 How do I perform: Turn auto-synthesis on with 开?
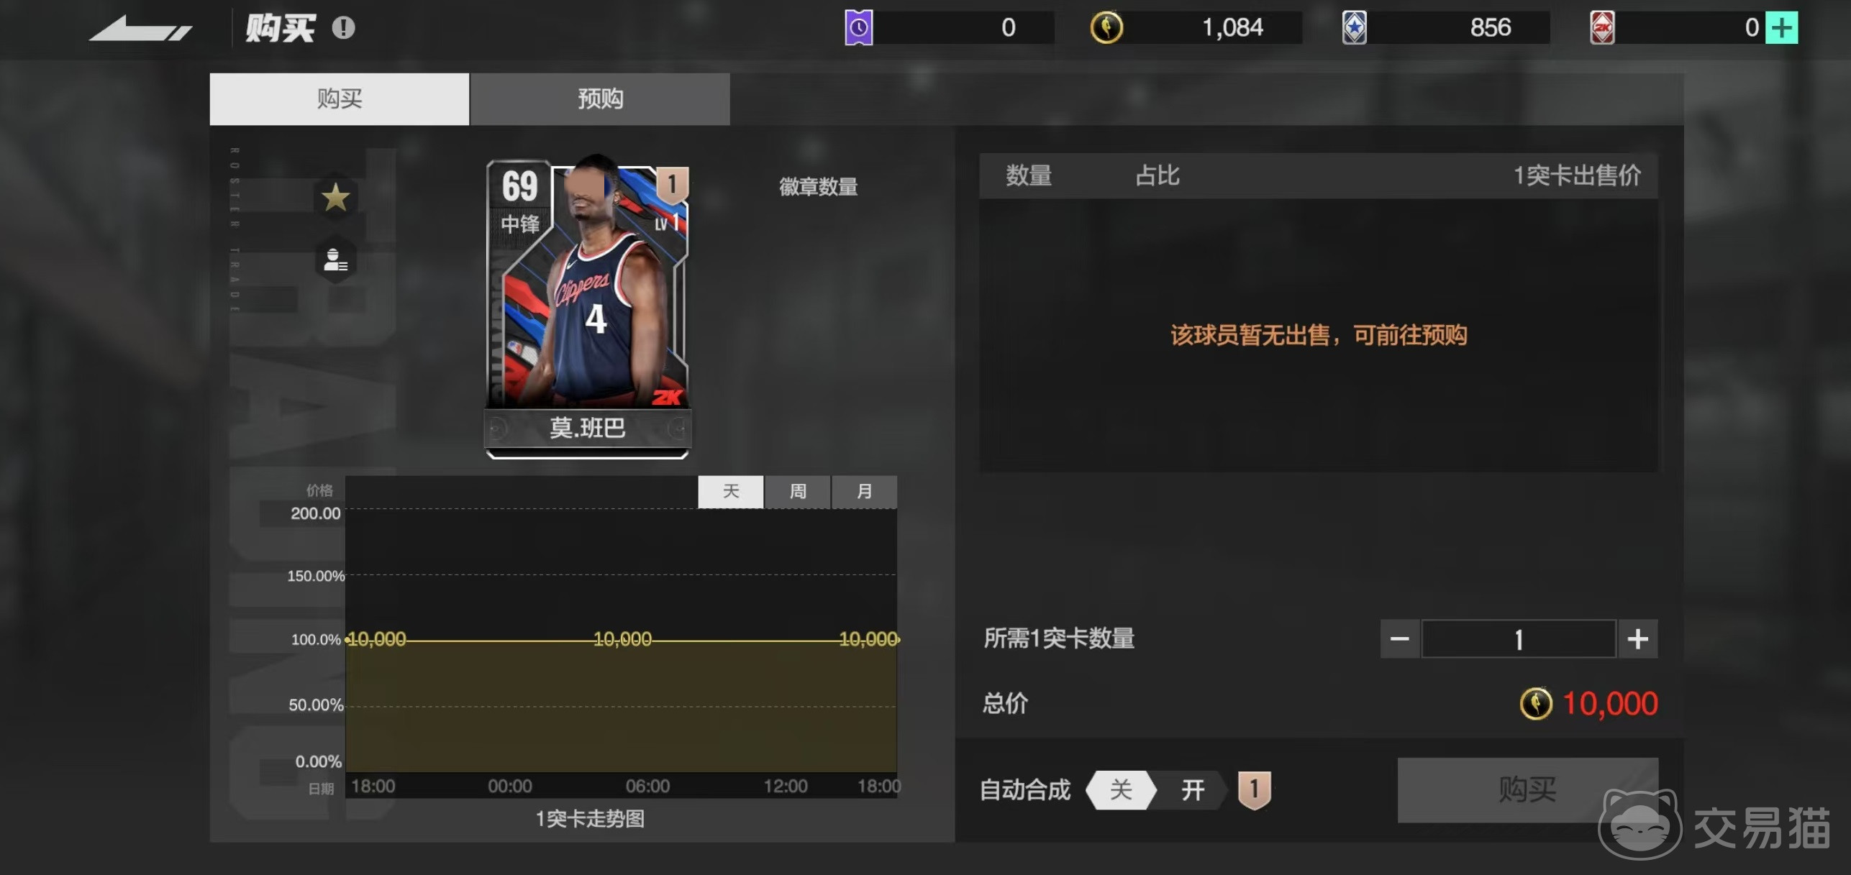point(1192,790)
